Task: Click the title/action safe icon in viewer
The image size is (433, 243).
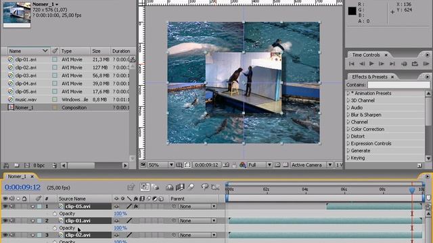Action: click(x=179, y=165)
